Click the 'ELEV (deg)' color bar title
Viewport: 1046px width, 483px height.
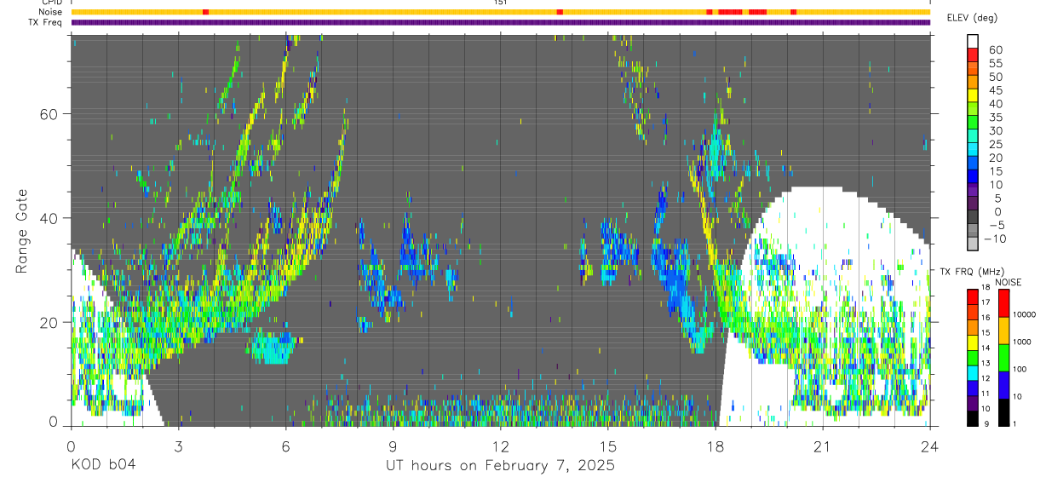pyautogui.click(x=972, y=18)
